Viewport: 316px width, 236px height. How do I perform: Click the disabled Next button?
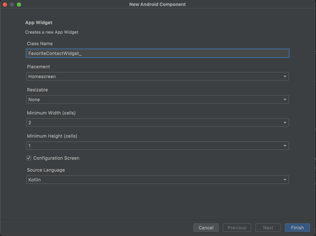(x=268, y=228)
